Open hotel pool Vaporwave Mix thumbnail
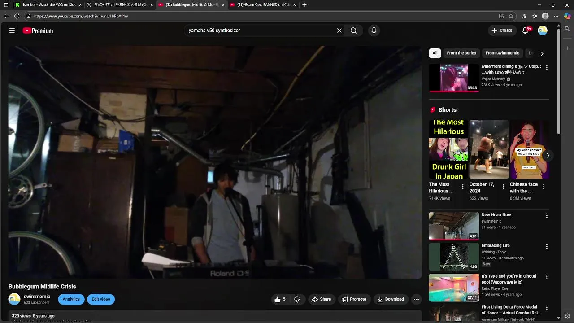Screen dimensions: 574x323 pos(454,288)
